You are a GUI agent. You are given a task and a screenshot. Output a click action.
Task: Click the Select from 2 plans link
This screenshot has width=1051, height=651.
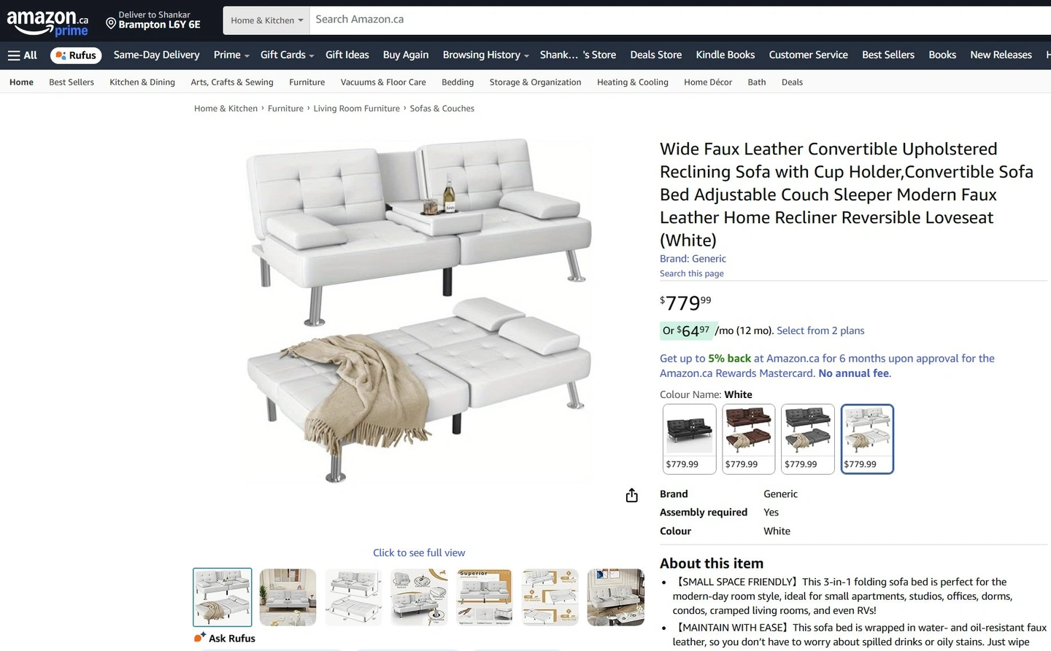tap(820, 331)
